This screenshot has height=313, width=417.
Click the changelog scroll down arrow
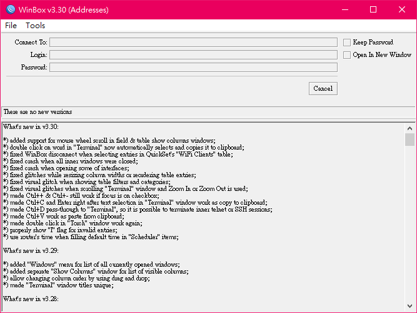(x=409, y=306)
